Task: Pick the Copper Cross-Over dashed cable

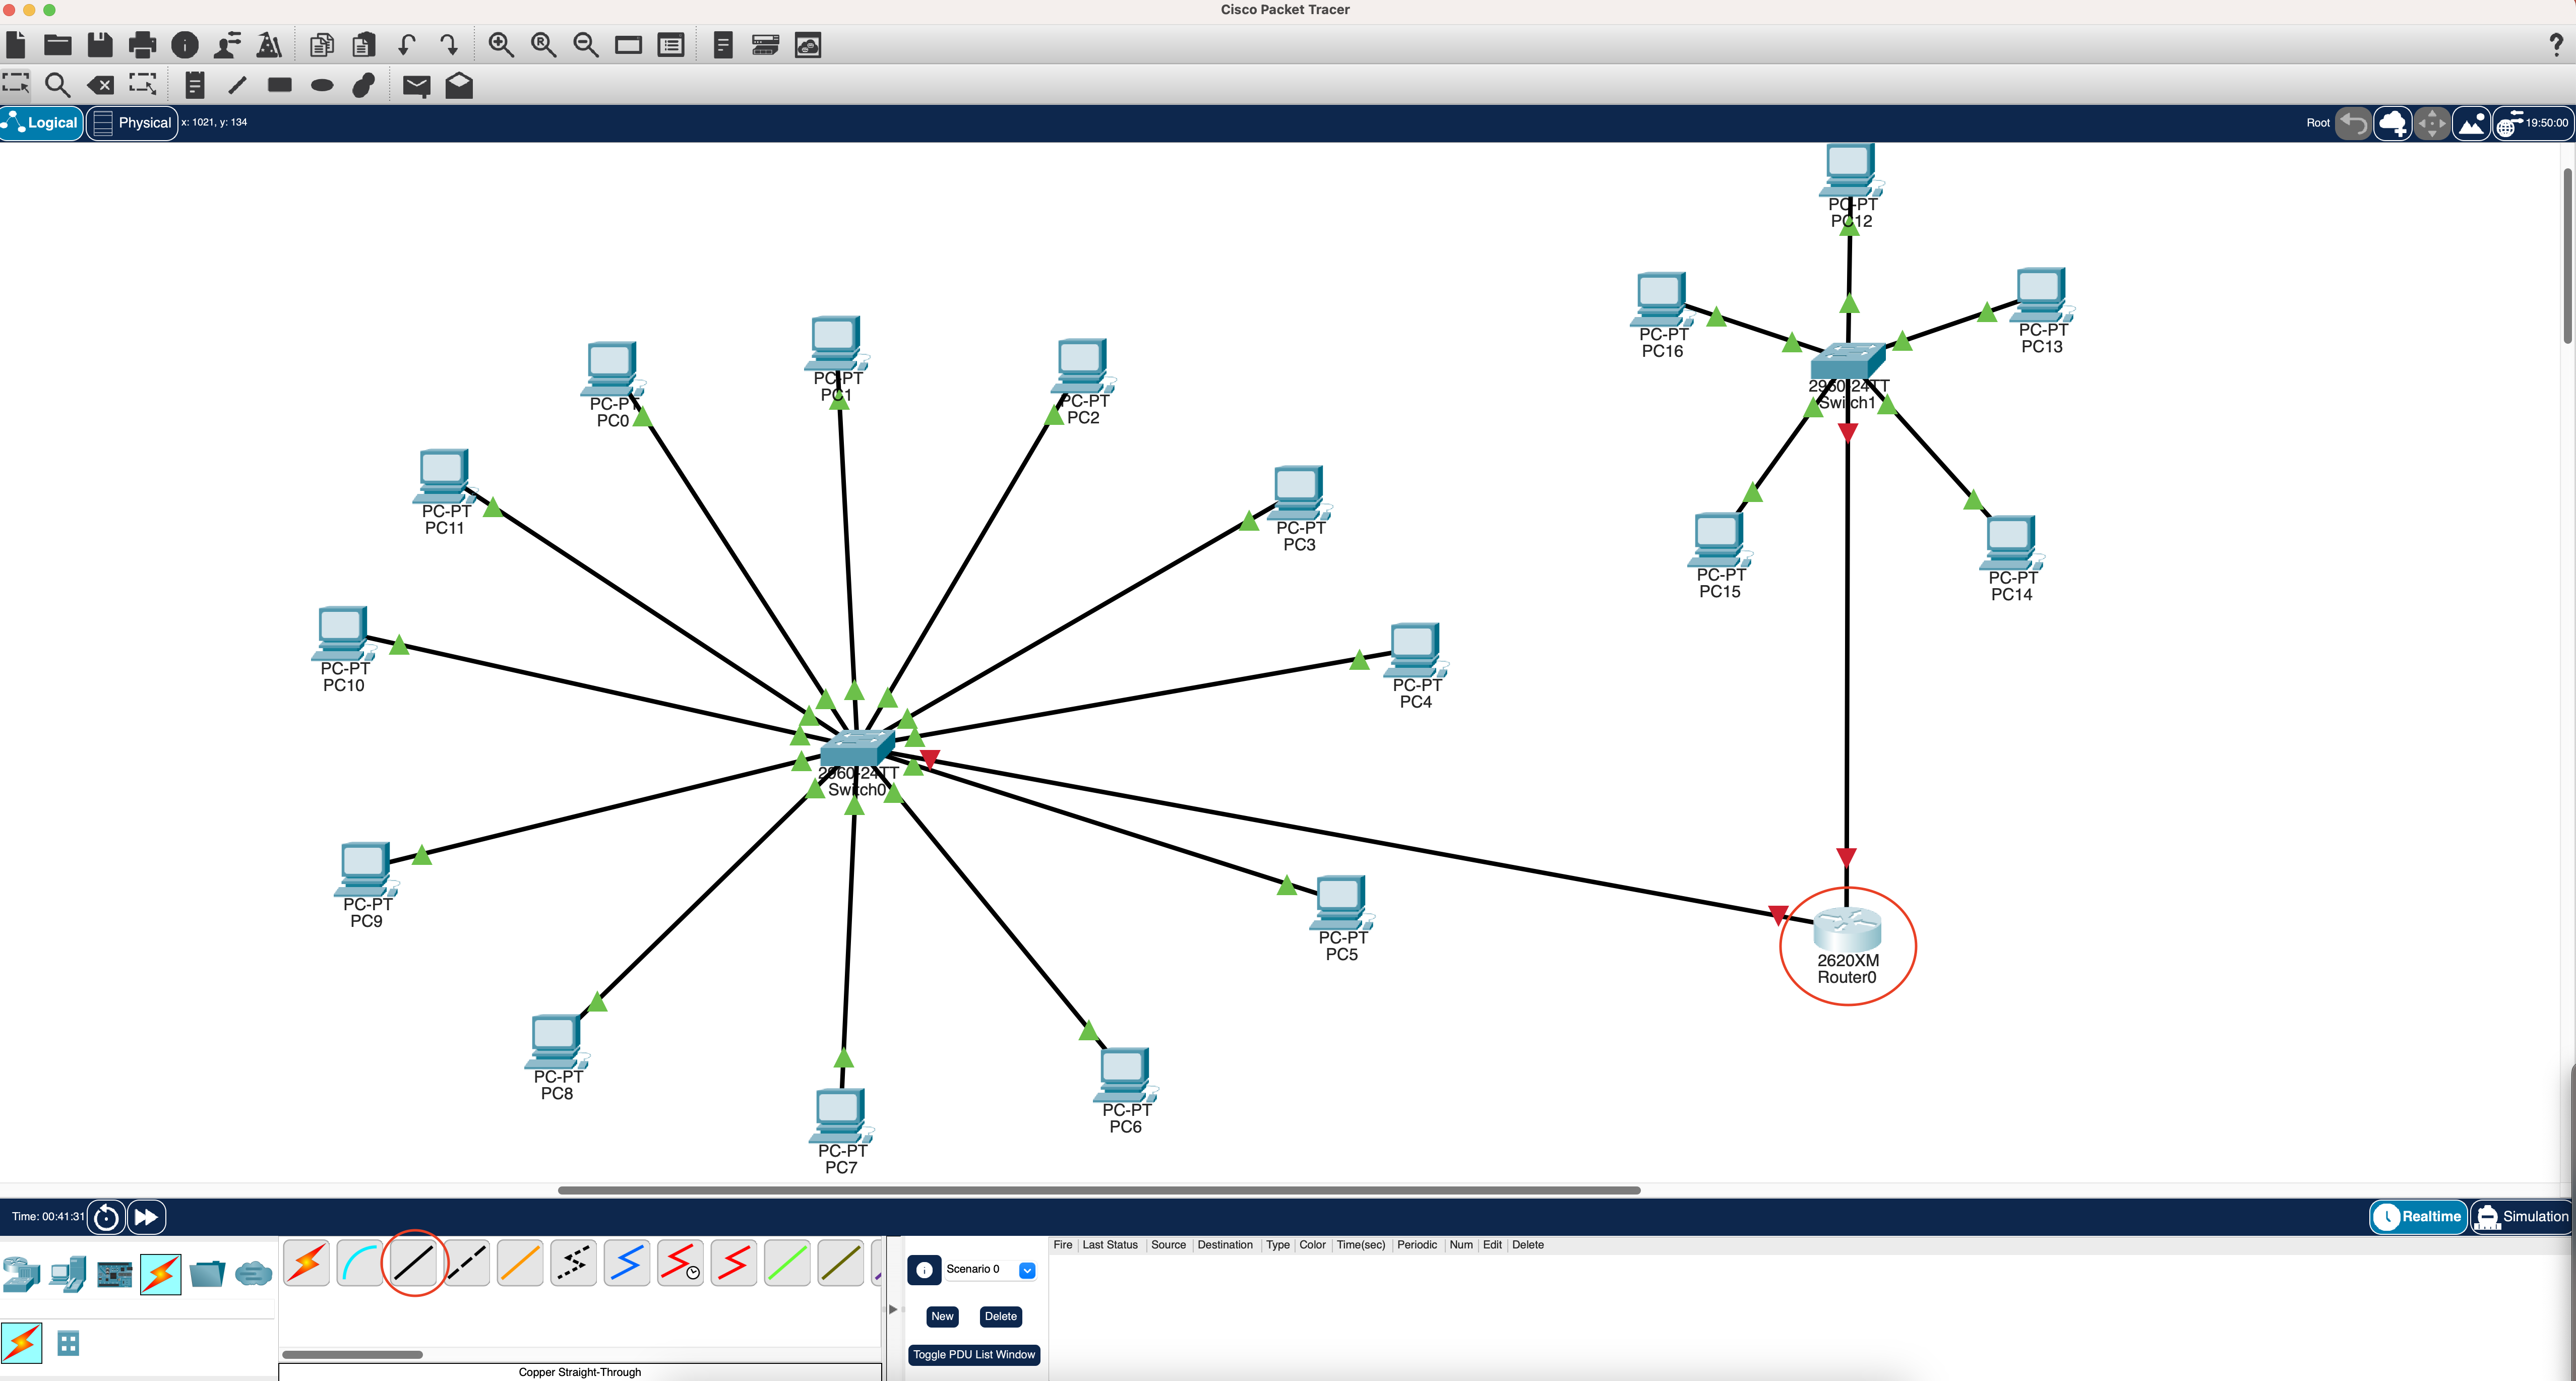Action: pos(467,1263)
